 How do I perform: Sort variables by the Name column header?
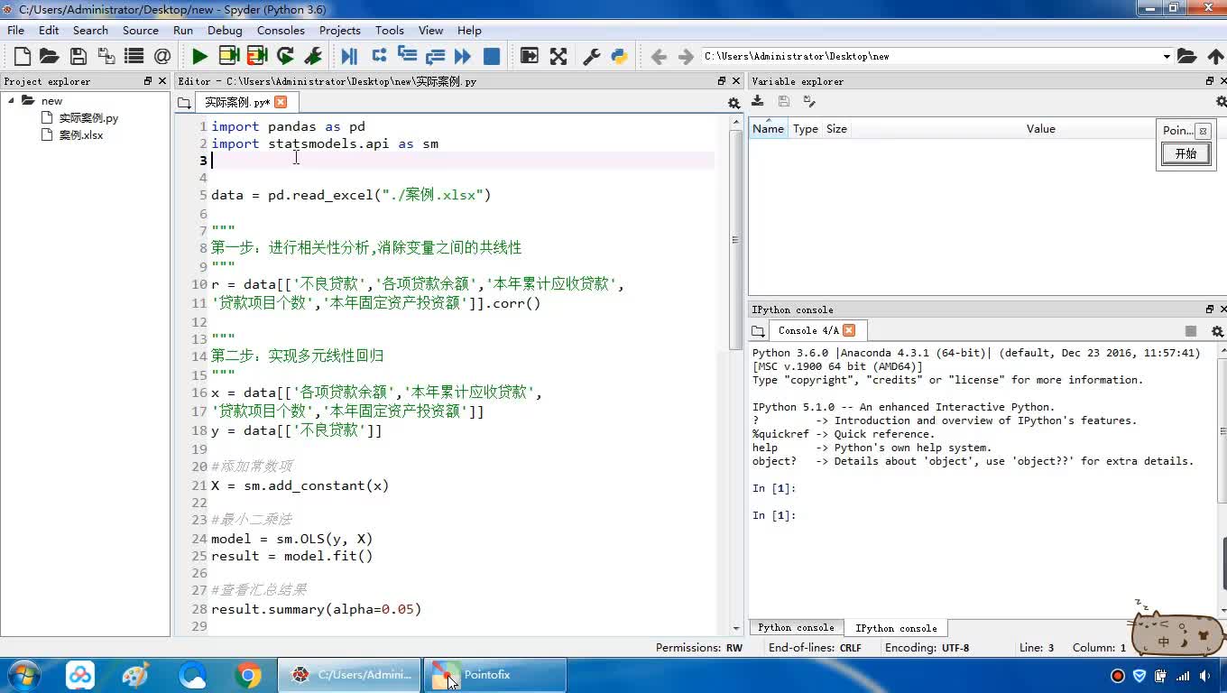768,129
